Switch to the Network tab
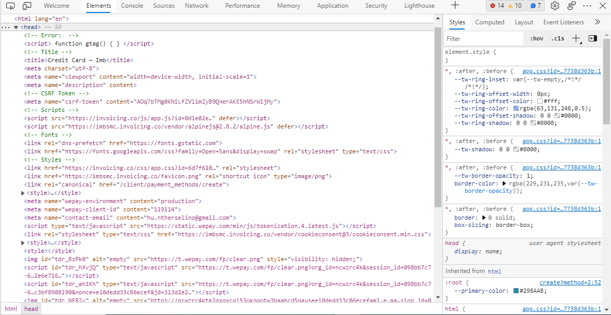This screenshot has height=315, width=611. coord(197,6)
